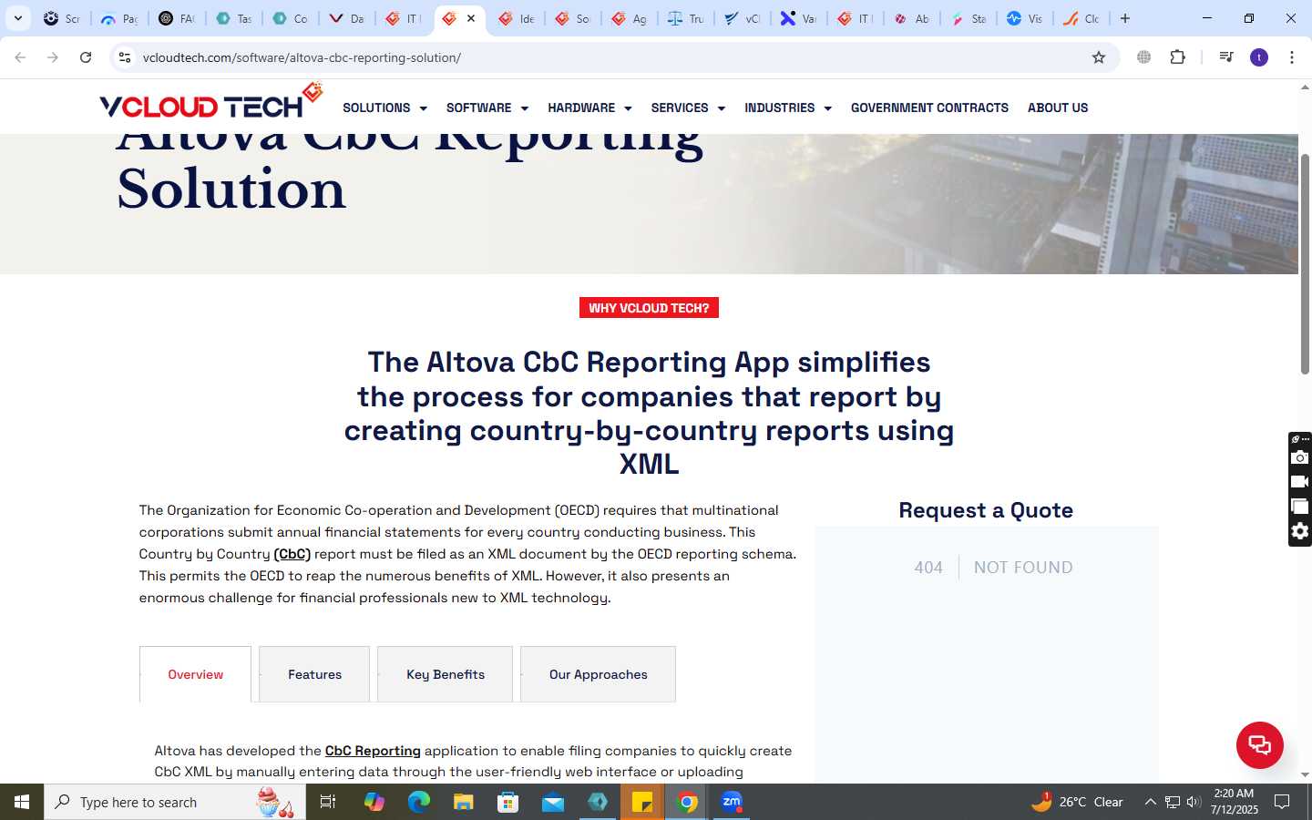Viewport: 1312px width, 820px height.
Task: Click the 'Request a Quote' heading
Action: [986, 510]
